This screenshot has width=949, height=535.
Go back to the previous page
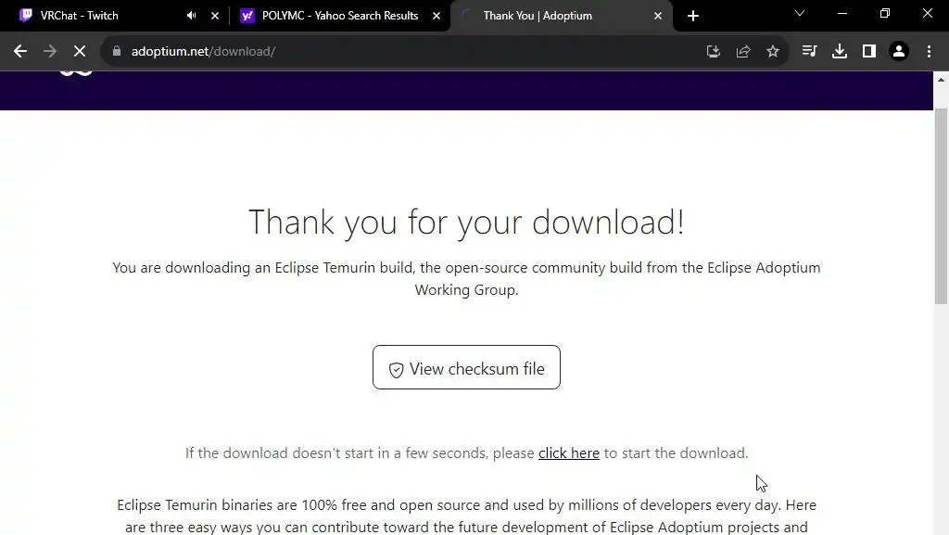[20, 51]
